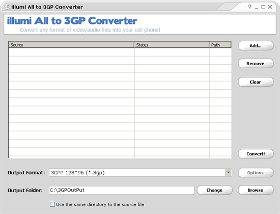Clear the file list
This screenshot has height=214, width=280.
click(x=256, y=82)
